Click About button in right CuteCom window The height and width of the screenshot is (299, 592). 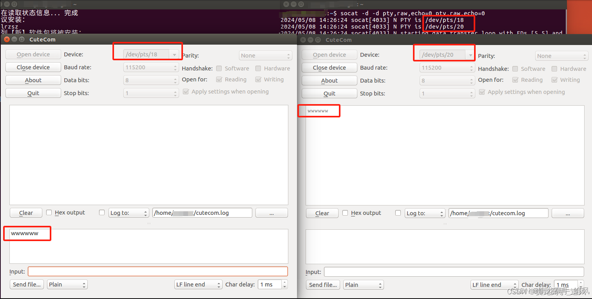click(329, 81)
